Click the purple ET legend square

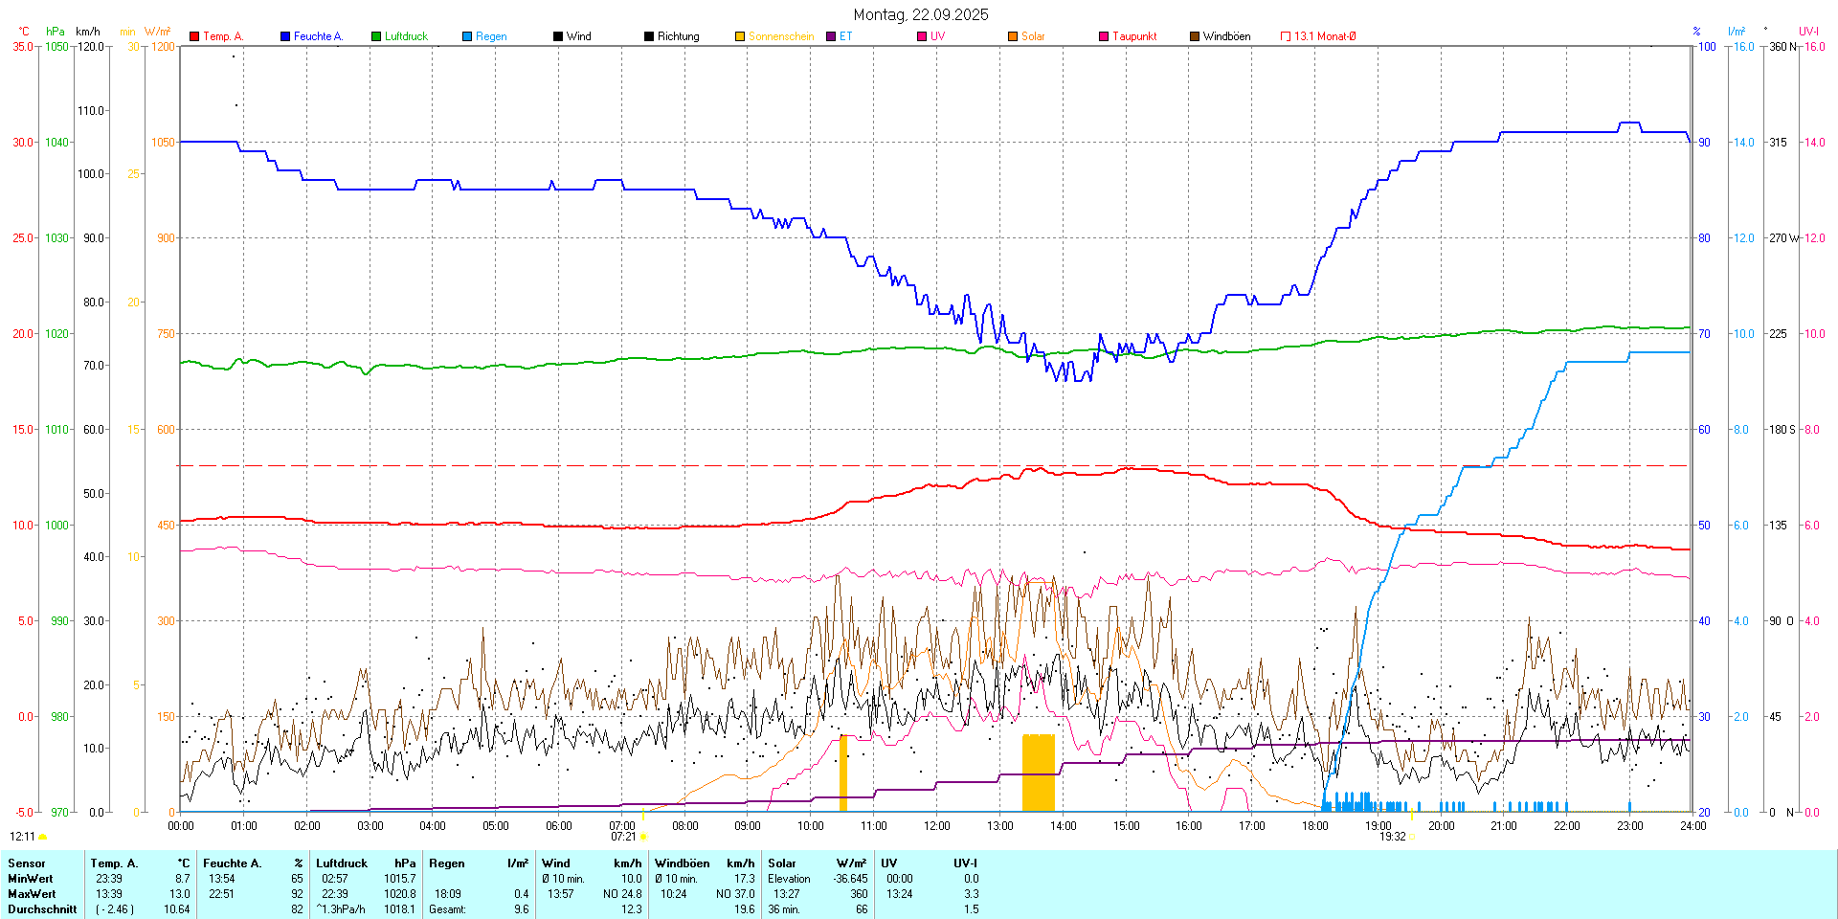coord(831,36)
